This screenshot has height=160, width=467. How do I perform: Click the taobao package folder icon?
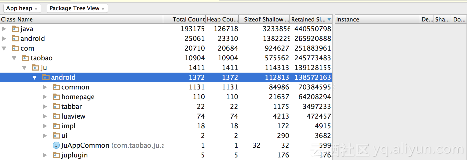click(26, 58)
